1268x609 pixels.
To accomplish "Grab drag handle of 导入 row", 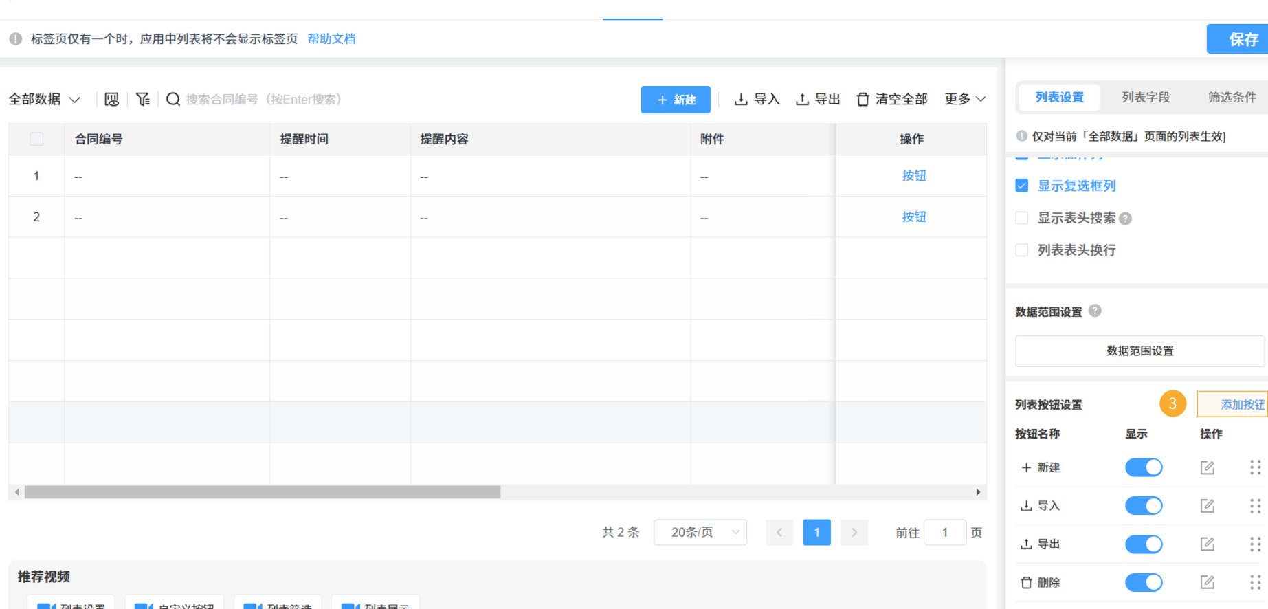I will click(x=1255, y=506).
